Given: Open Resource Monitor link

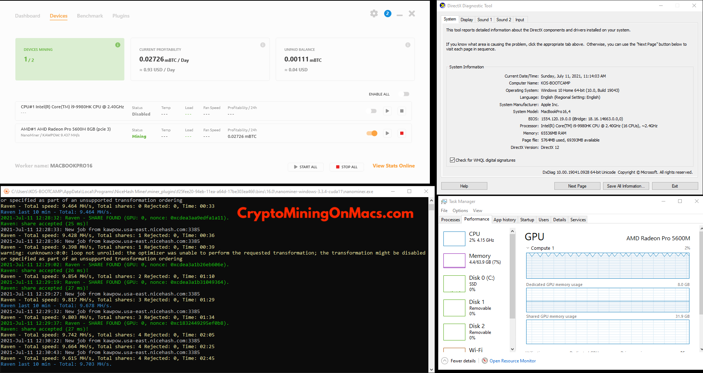Looking at the screenshot, I should pyautogui.click(x=512, y=361).
